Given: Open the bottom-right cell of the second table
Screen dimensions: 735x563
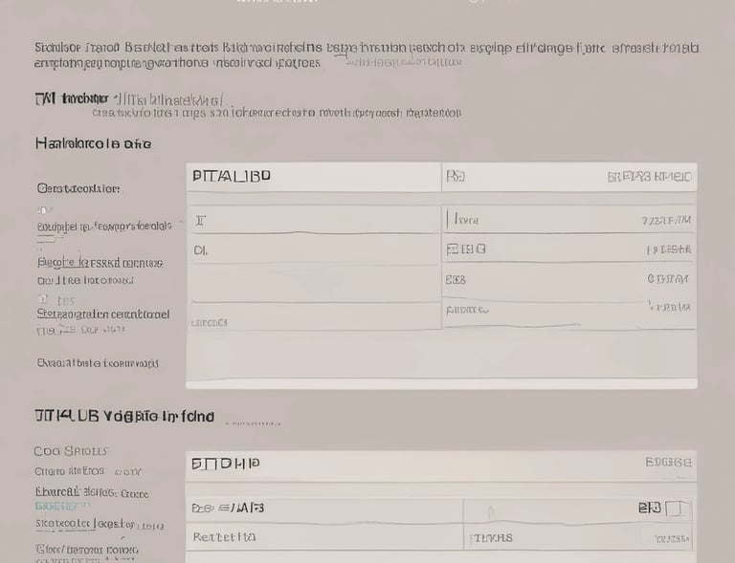Looking at the screenshot, I should pyautogui.click(x=579, y=538).
